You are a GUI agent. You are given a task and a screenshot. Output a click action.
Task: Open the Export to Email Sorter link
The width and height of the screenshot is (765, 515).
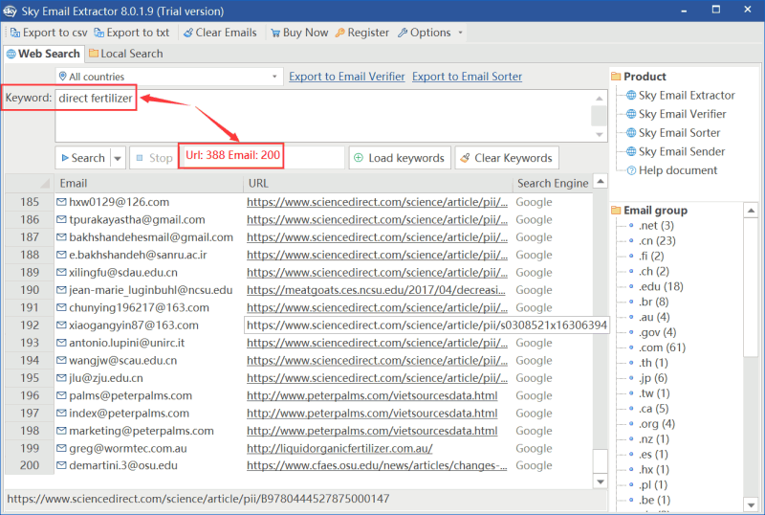point(467,77)
